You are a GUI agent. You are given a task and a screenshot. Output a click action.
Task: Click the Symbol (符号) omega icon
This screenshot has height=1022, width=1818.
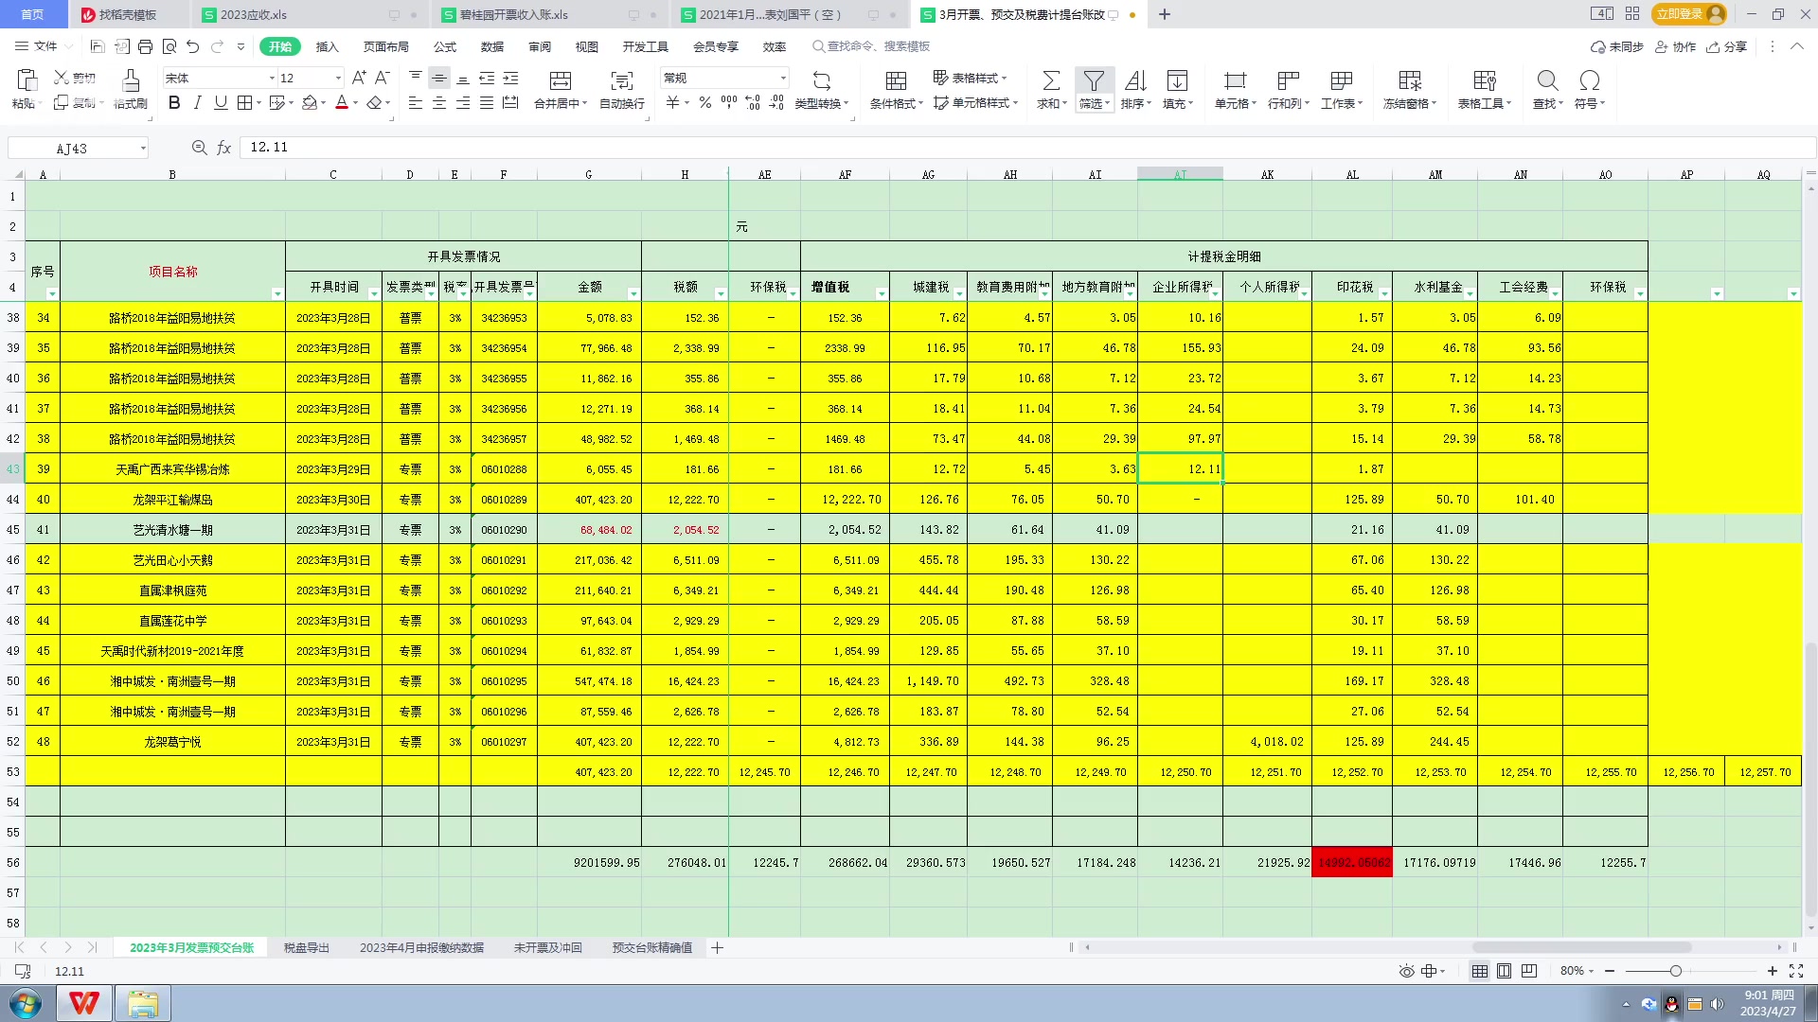[x=1590, y=80]
